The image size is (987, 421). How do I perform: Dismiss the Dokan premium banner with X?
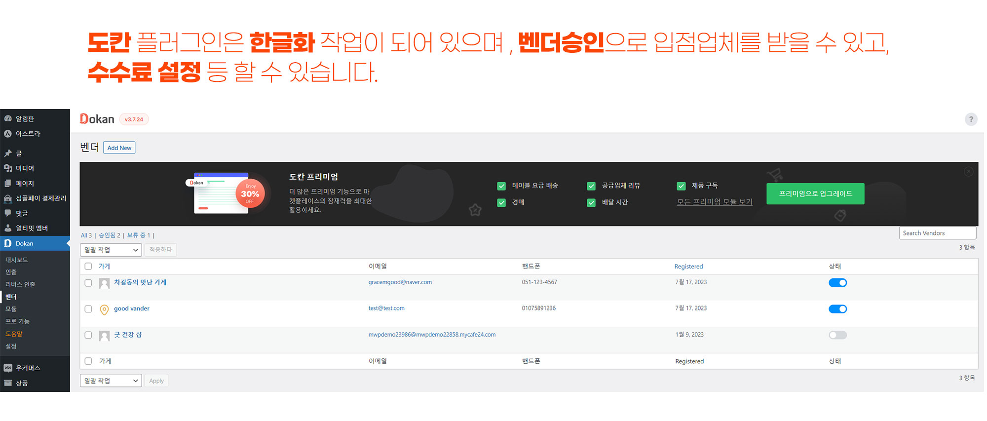click(x=969, y=171)
